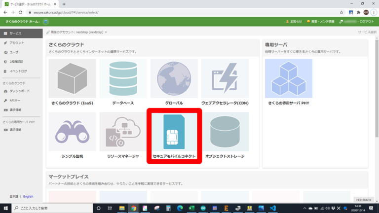Viewport: 379px width, 213px height.
Task: Open the さくらの専用サーバ PHY tile
Action: pyautogui.click(x=289, y=82)
